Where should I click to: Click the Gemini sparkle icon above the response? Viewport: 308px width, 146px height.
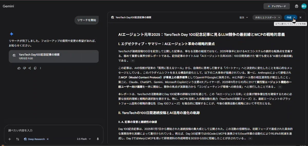point(11,34)
